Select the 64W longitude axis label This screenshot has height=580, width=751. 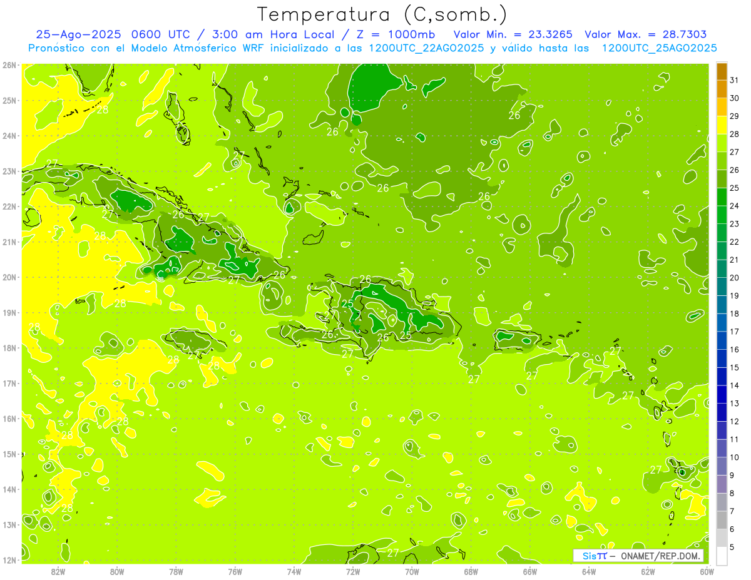589,571
